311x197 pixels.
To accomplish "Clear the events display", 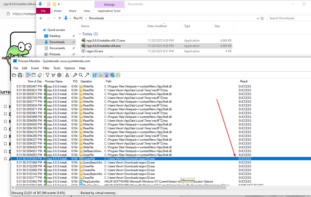I will point(39,75).
